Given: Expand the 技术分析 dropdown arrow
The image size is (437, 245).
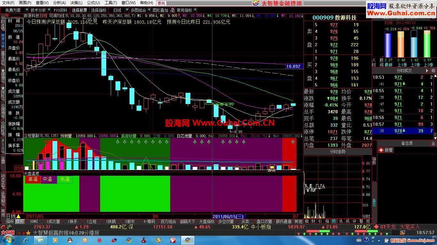Looking at the screenshot, I should coord(49,10).
